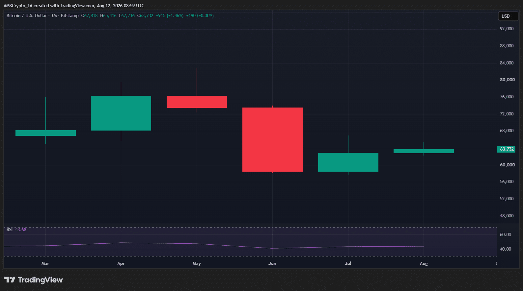This screenshot has width=523, height=291.
Task: Click the +915 (+1.46%) change value
Action: (170, 15)
